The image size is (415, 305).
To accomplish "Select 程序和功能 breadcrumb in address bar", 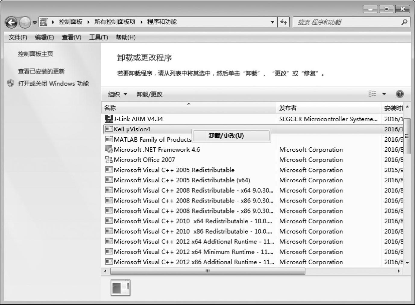I will pos(162,22).
